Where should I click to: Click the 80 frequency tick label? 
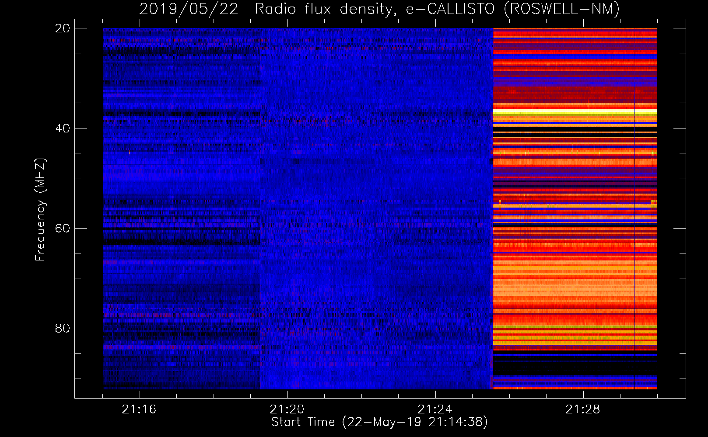pos(62,328)
